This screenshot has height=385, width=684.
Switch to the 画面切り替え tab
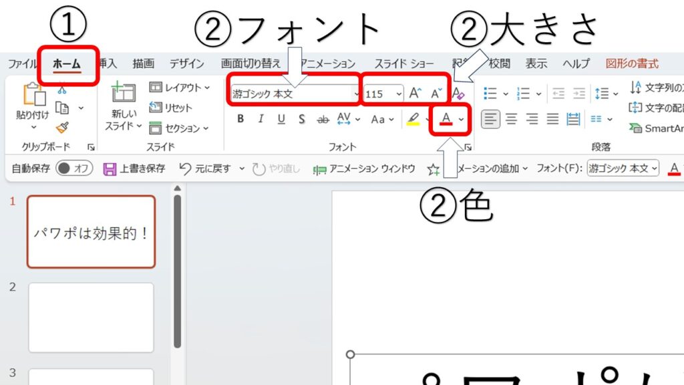(x=250, y=63)
